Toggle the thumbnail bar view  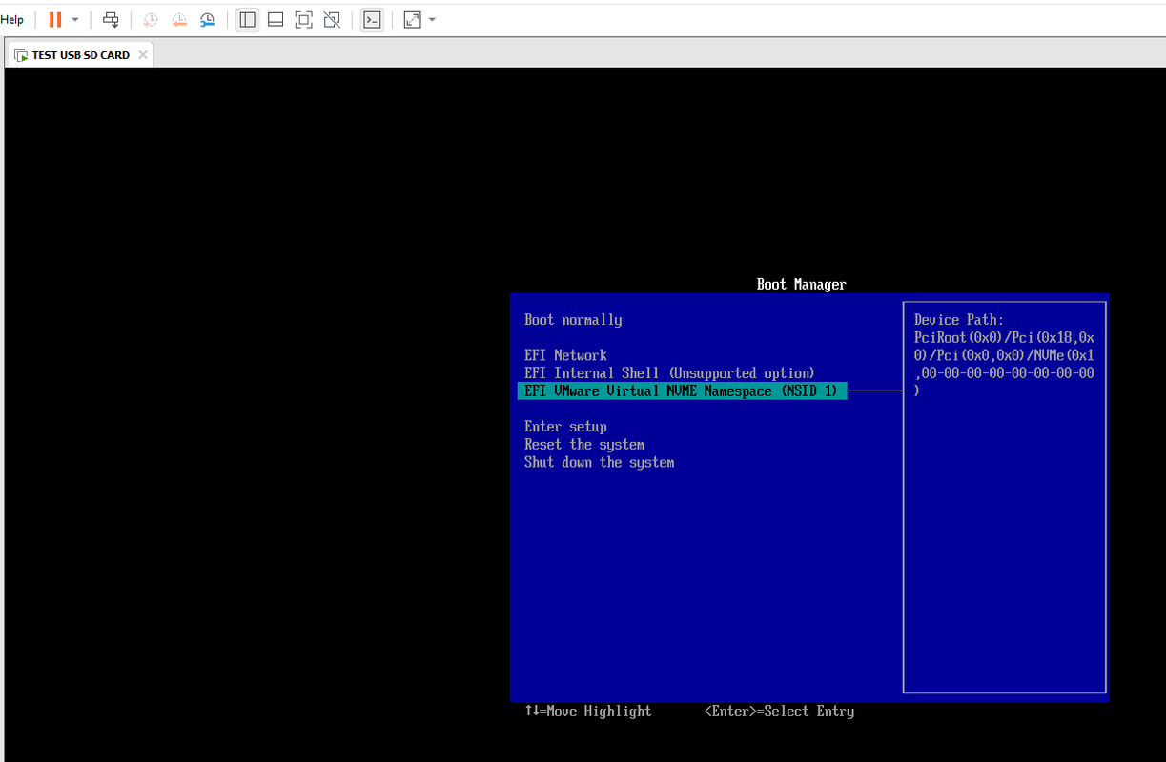[x=276, y=20]
